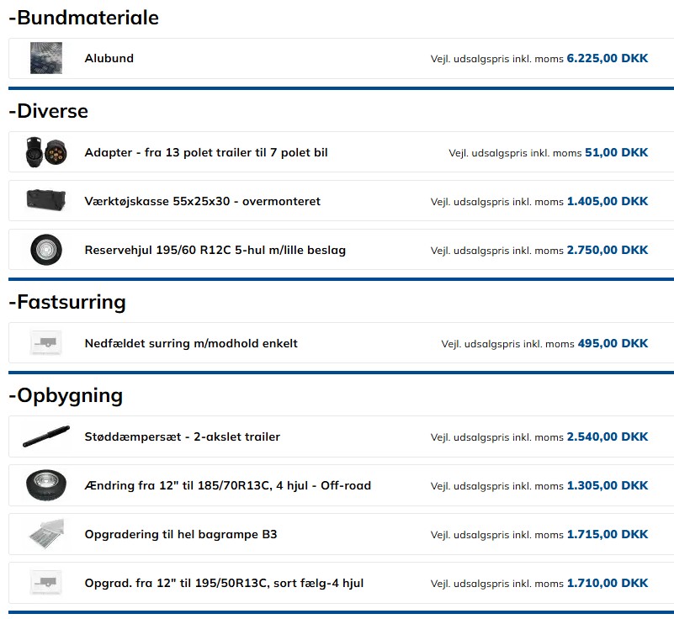The height and width of the screenshot is (619, 674).
Task: Click the spare wheel product image
Action: click(45, 250)
